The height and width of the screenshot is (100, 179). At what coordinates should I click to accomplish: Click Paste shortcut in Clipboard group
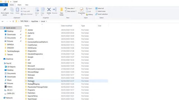click(x=27, y=14)
